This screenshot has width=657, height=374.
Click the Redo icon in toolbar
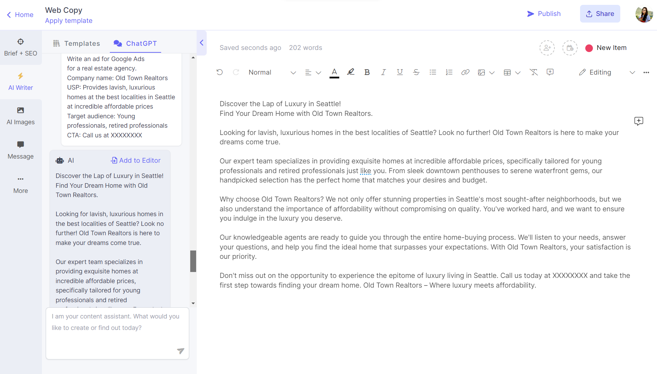click(x=236, y=72)
